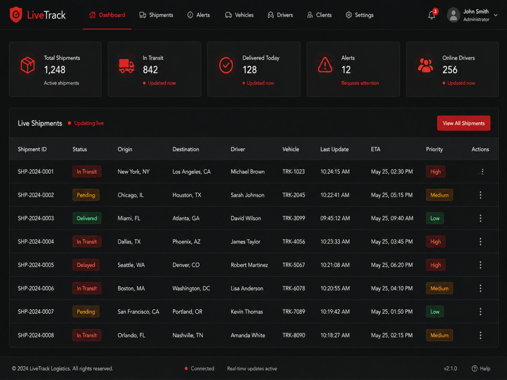
Task: Click the Total Shipments box icon
Action: pyautogui.click(x=28, y=65)
